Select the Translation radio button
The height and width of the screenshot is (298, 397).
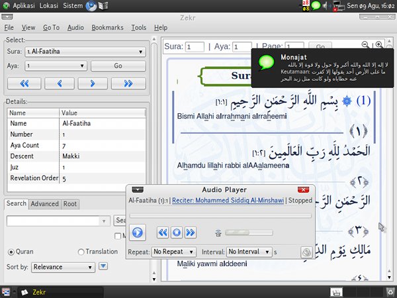(81, 252)
